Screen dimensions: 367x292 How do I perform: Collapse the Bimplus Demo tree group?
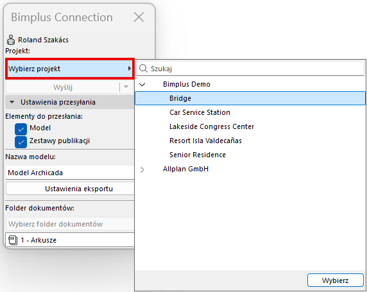tap(142, 84)
